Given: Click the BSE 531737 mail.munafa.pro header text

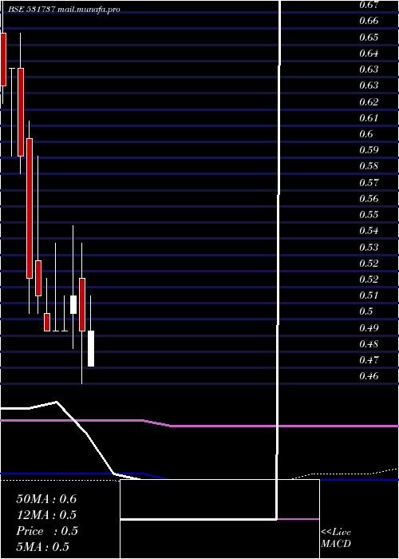Looking at the screenshot, I should coord(64,10).
